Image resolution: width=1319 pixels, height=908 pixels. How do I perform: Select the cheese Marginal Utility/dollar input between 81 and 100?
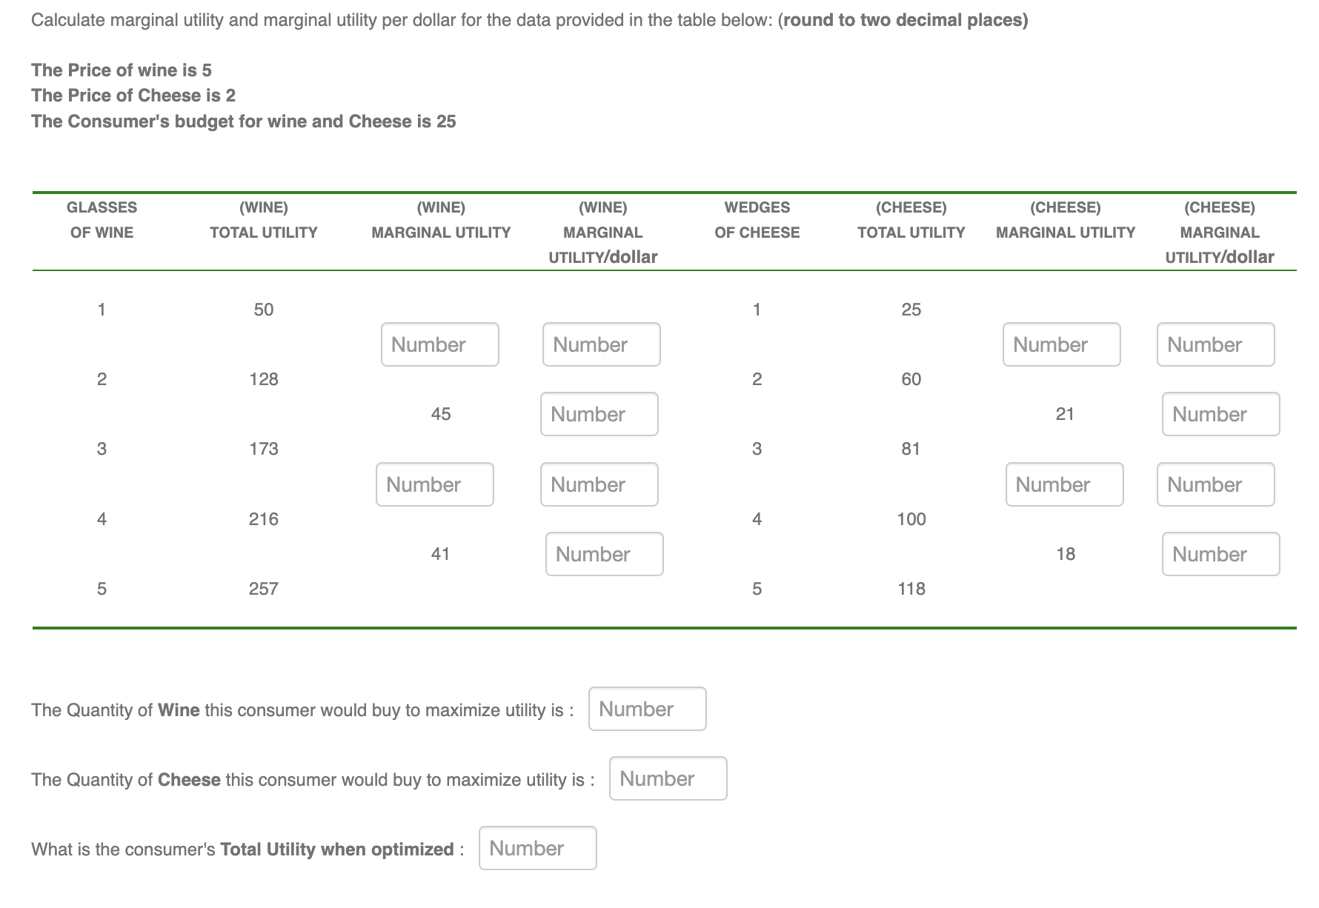click(x=1215, y=484)
